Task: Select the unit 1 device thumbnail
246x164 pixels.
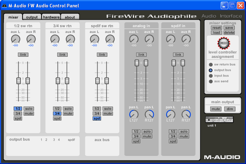Action: (x=219, y=120)
